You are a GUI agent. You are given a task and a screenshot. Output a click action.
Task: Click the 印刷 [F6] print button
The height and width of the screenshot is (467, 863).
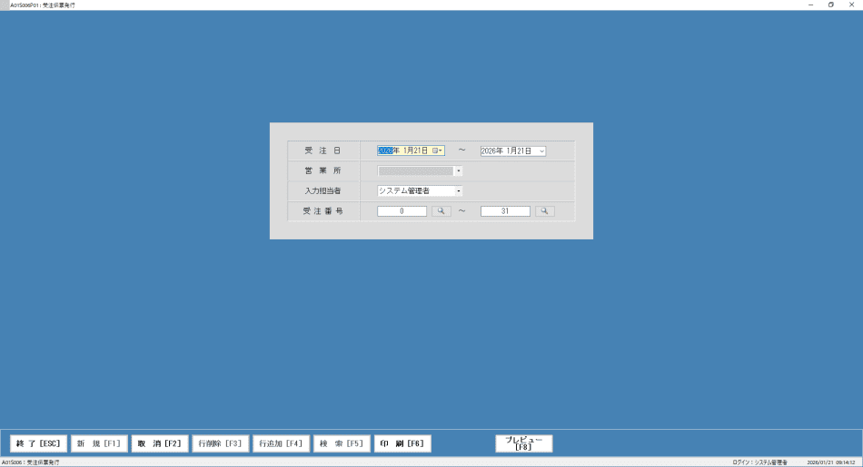[x=402, y=443]
